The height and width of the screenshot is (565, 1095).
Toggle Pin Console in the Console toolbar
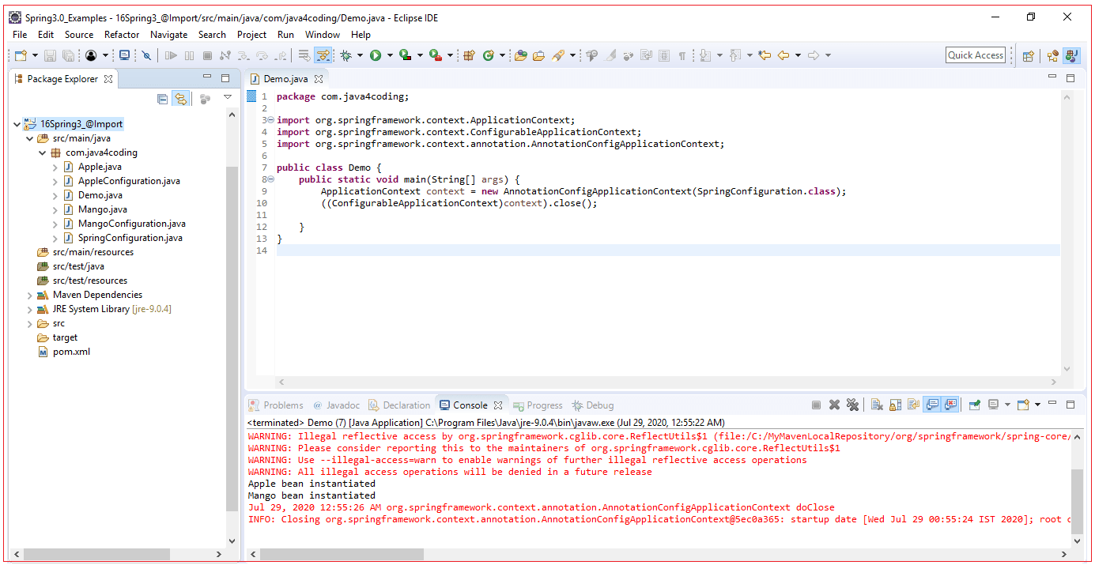[x=975, y=404]
